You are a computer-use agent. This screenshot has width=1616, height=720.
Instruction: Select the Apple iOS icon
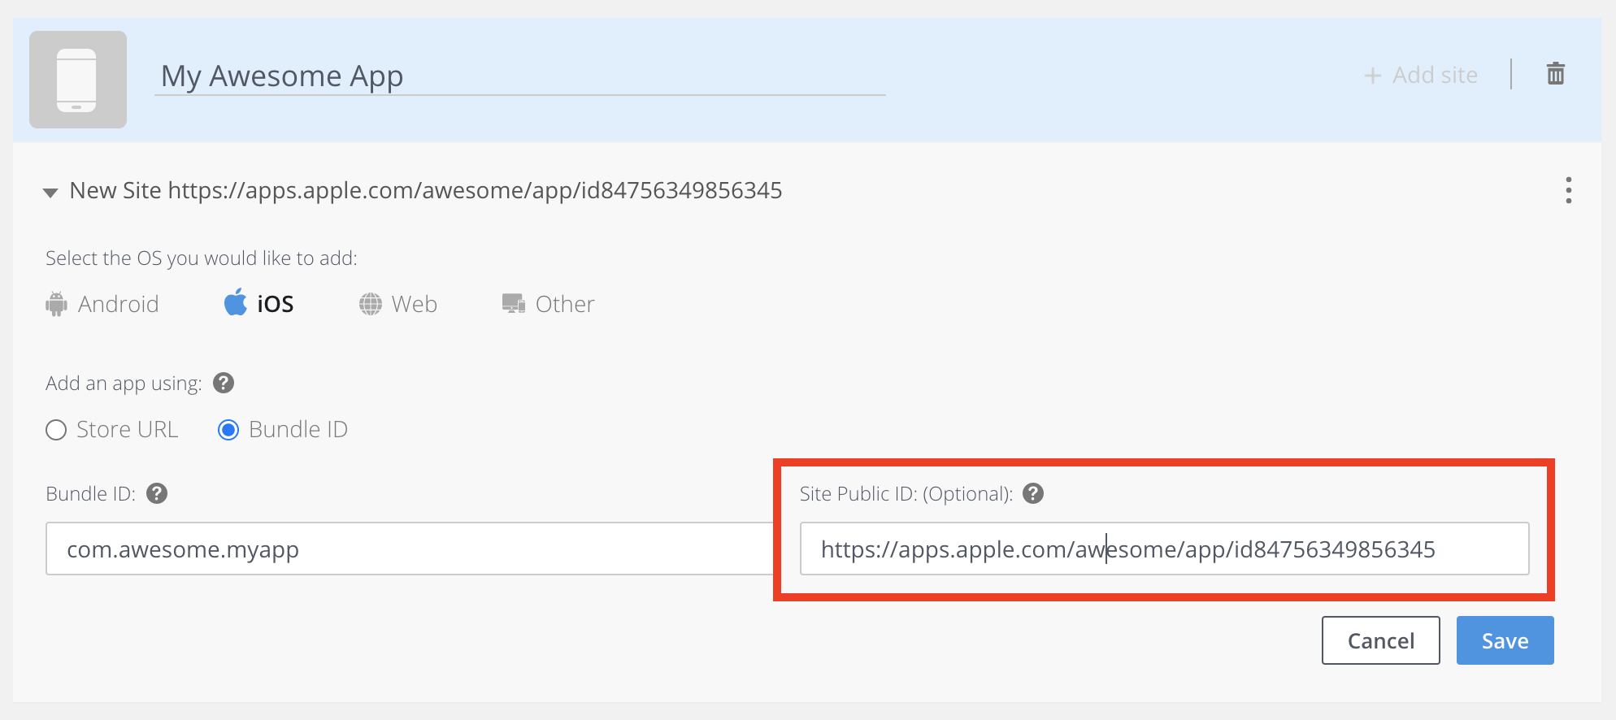click(x=236, y=302)
